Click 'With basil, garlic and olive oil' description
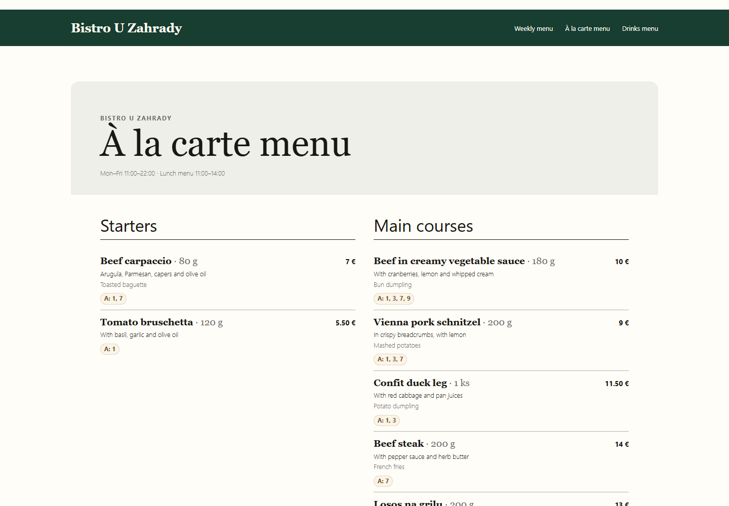The height and width of the screenshot is (506, 729). tap(139, 334)
